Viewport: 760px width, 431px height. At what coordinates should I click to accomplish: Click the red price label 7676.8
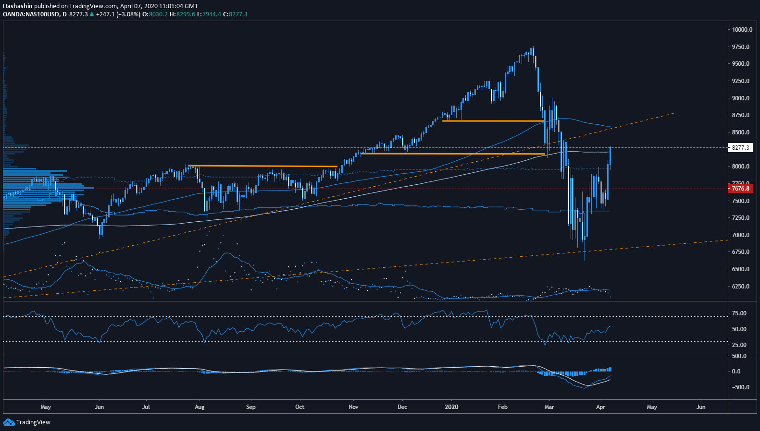click(740, 189)
